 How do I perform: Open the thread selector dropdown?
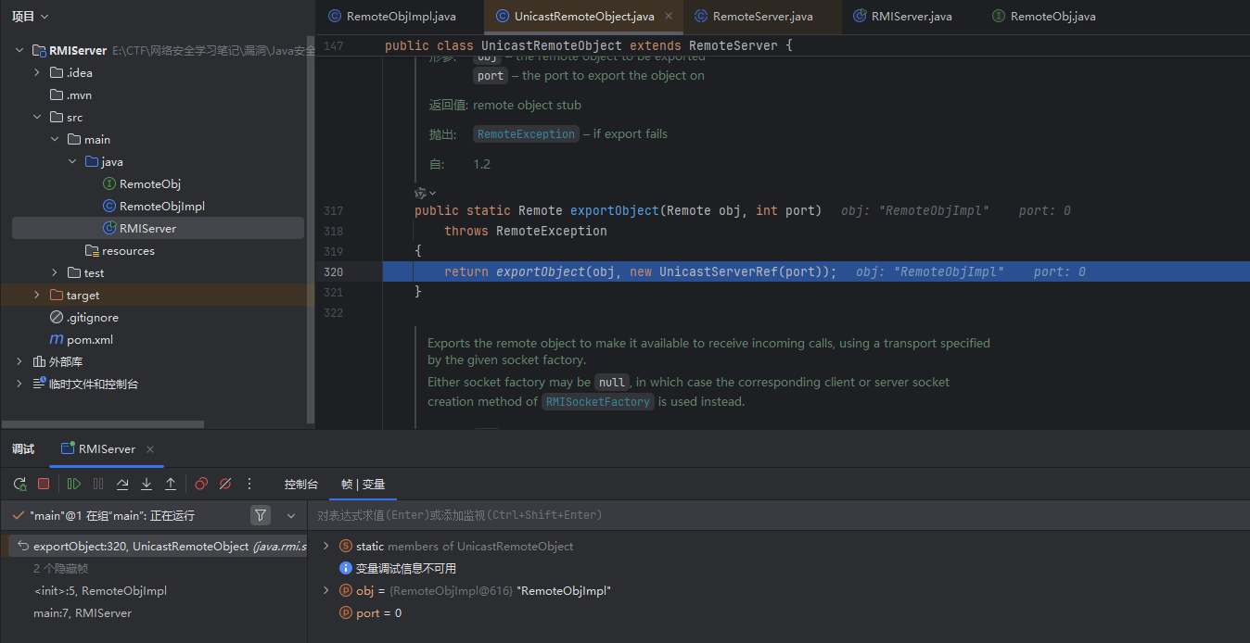tap(291, 515)
